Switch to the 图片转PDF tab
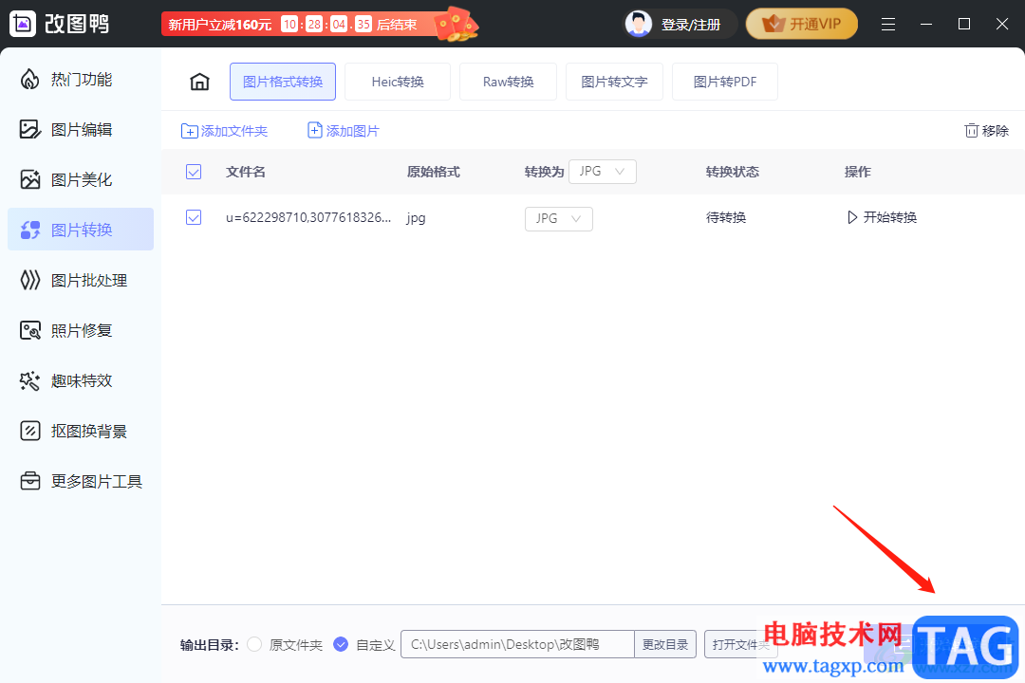Viewport: 1025px width, 683px height. pyautogui.click(x=725, y=82)
